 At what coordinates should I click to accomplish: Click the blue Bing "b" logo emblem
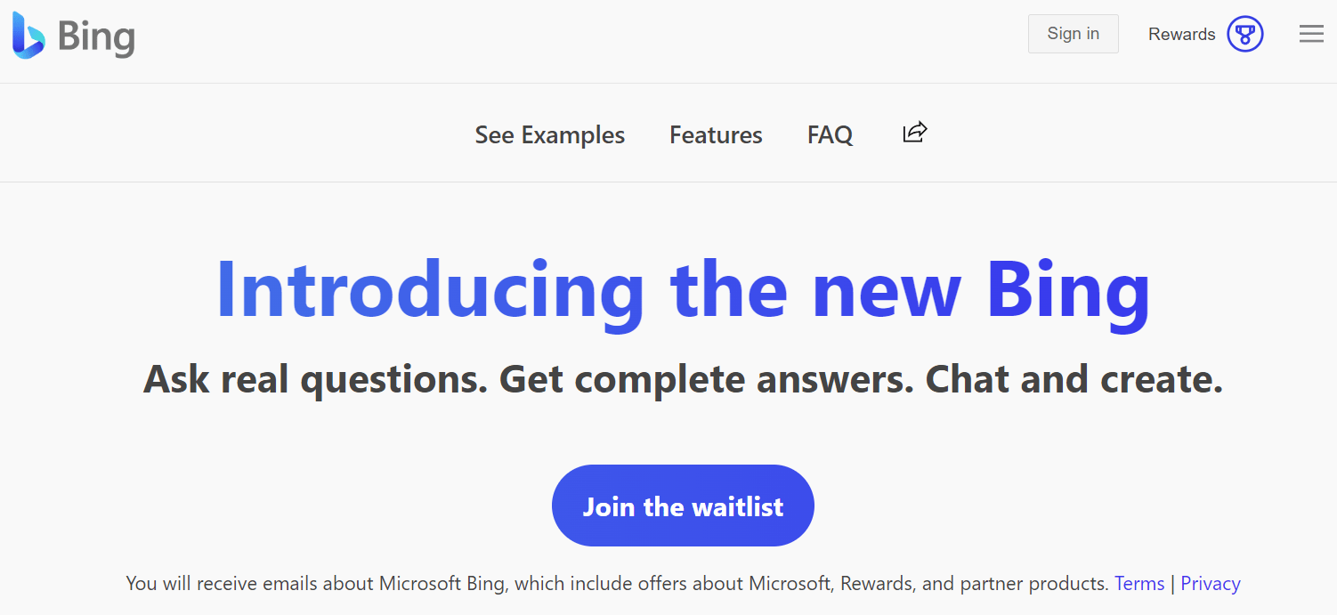point(27,36)
